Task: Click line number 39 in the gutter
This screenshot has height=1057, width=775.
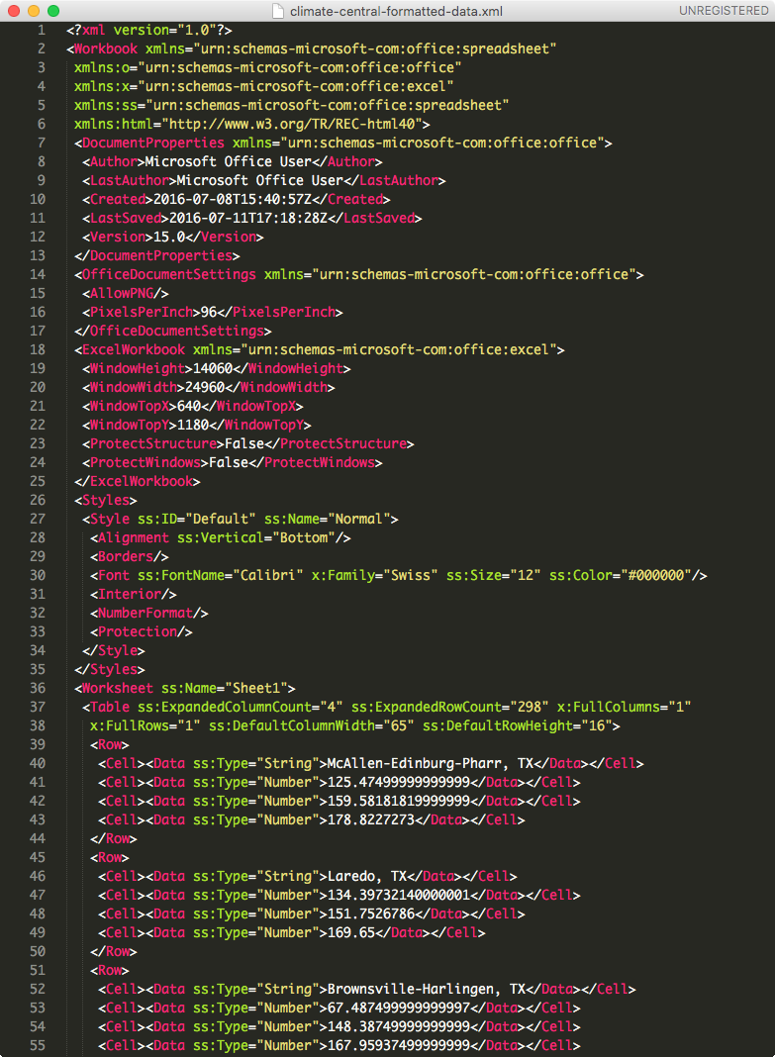Action: point(38,745)
